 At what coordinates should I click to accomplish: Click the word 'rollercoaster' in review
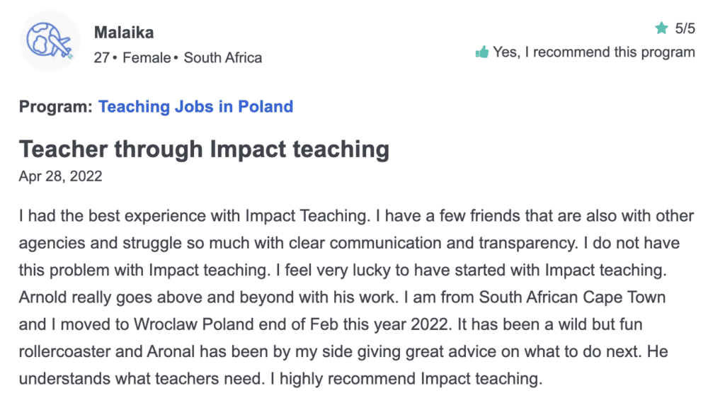(x=64, y=351)
